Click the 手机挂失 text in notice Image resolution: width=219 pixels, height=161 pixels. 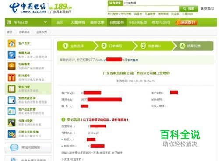click(x=133, y=60)
